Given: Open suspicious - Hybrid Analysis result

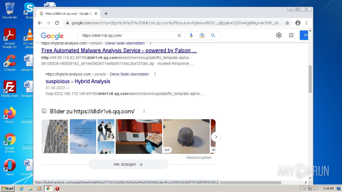Looking at the screenshot, I should [78, 81].
